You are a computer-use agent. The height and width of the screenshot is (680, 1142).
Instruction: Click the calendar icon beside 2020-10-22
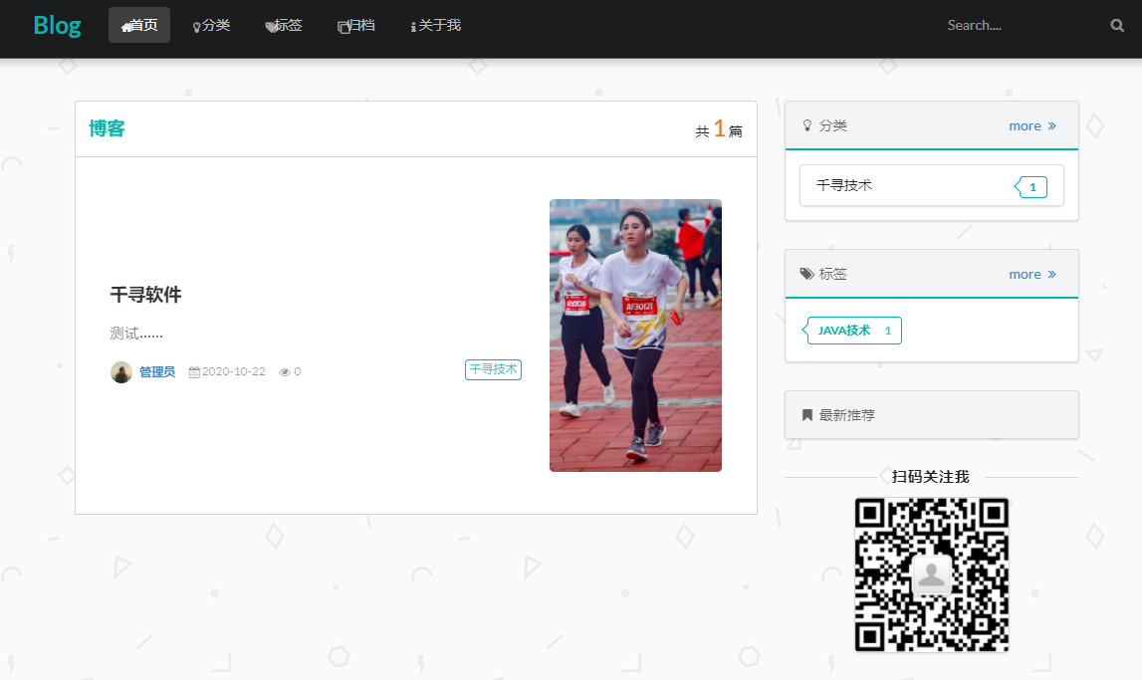coord(194,372)
